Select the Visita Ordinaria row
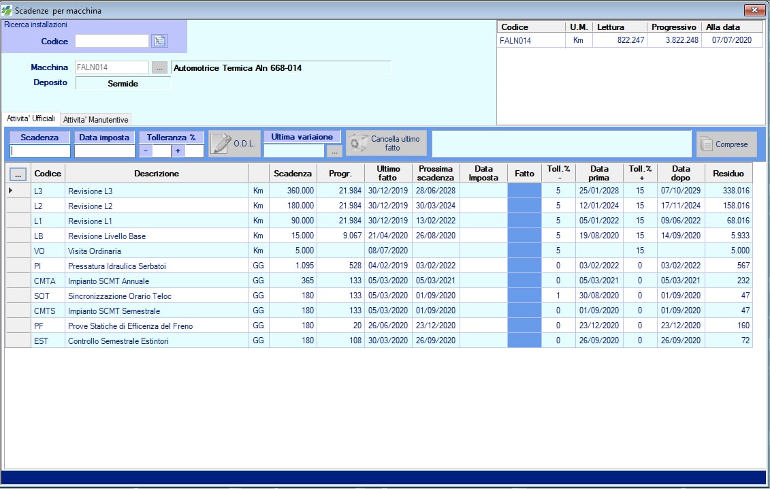 (x=379, y=251)
